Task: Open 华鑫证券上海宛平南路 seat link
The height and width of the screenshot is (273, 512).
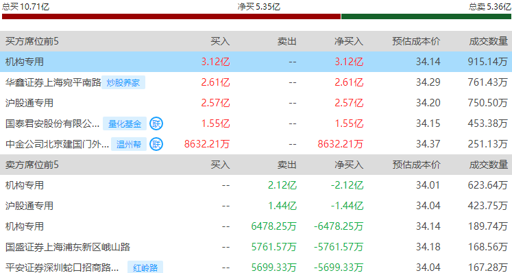Action: (53, 82)
